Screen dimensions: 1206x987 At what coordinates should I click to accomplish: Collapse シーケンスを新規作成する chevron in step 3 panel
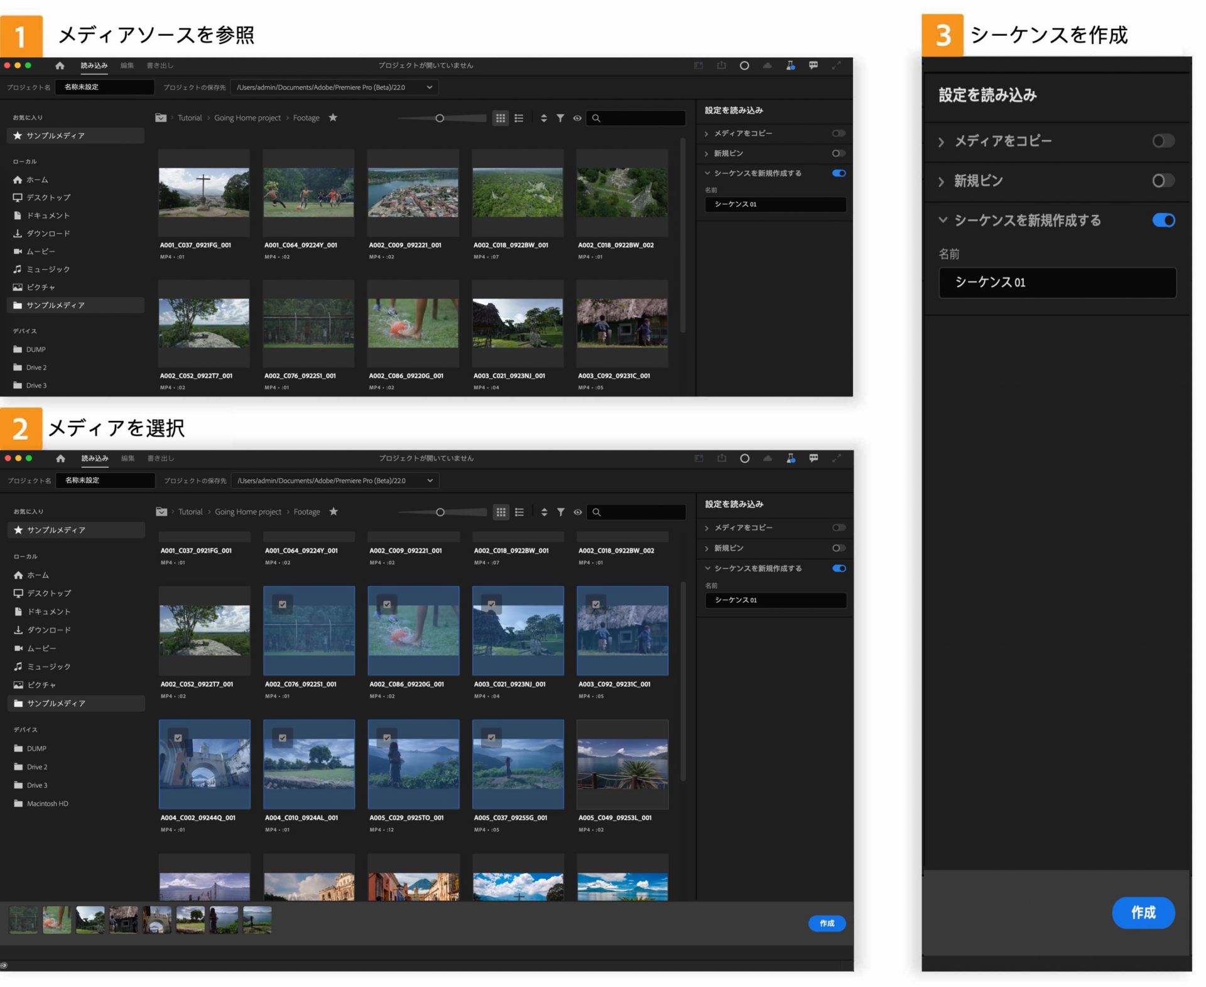942,220
